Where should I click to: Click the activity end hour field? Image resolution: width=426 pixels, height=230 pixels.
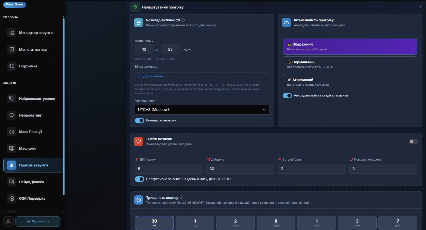(x=170, y=49)
